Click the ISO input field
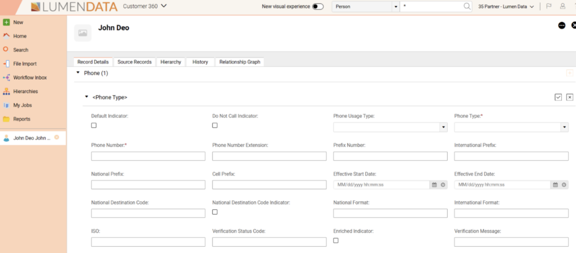Screen dimensions: 576x253 tap(148, 242)
